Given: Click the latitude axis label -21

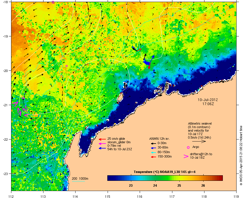Looking at the screenshot, I should 5,105.
